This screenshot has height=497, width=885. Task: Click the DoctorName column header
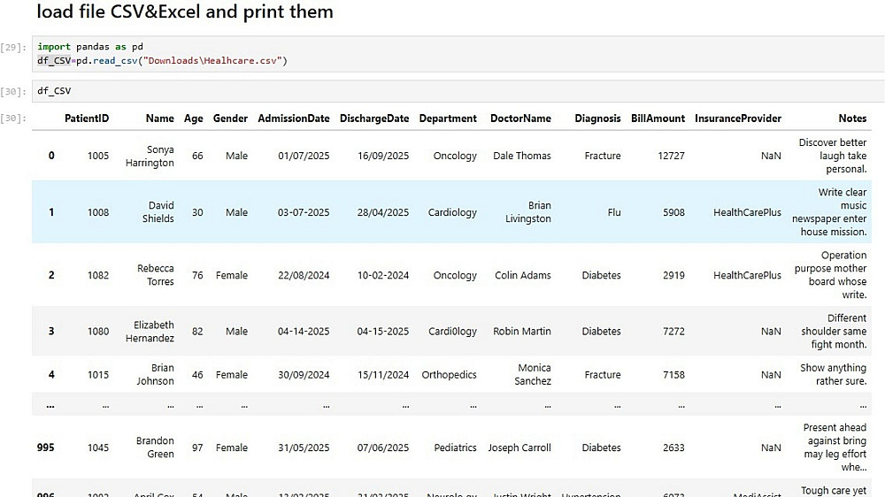(520, 119)
